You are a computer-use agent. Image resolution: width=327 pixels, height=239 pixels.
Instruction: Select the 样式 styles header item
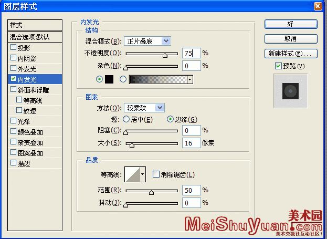tap(35, 25)
